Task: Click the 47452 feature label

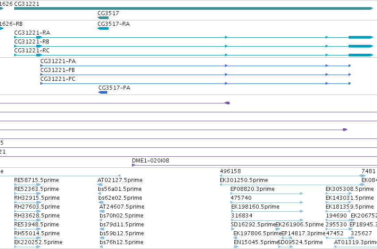Action: [334, 233]
